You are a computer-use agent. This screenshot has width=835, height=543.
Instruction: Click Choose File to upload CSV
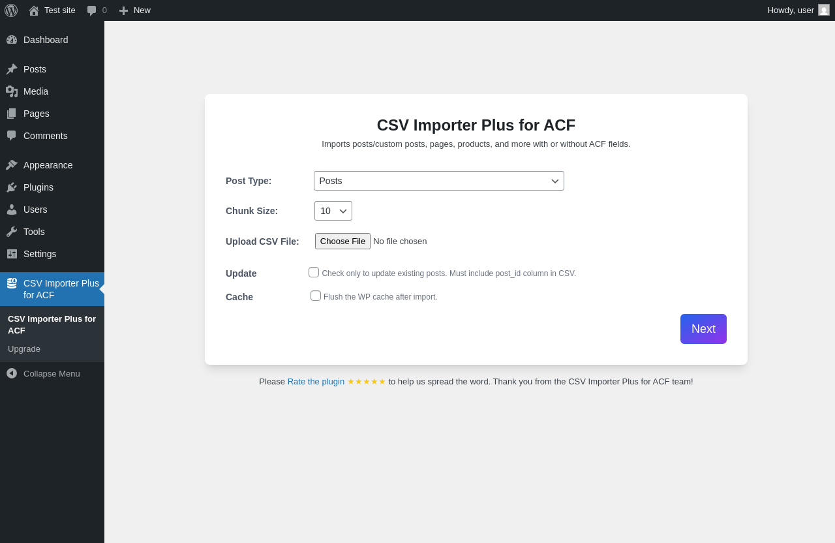point(342,241)
